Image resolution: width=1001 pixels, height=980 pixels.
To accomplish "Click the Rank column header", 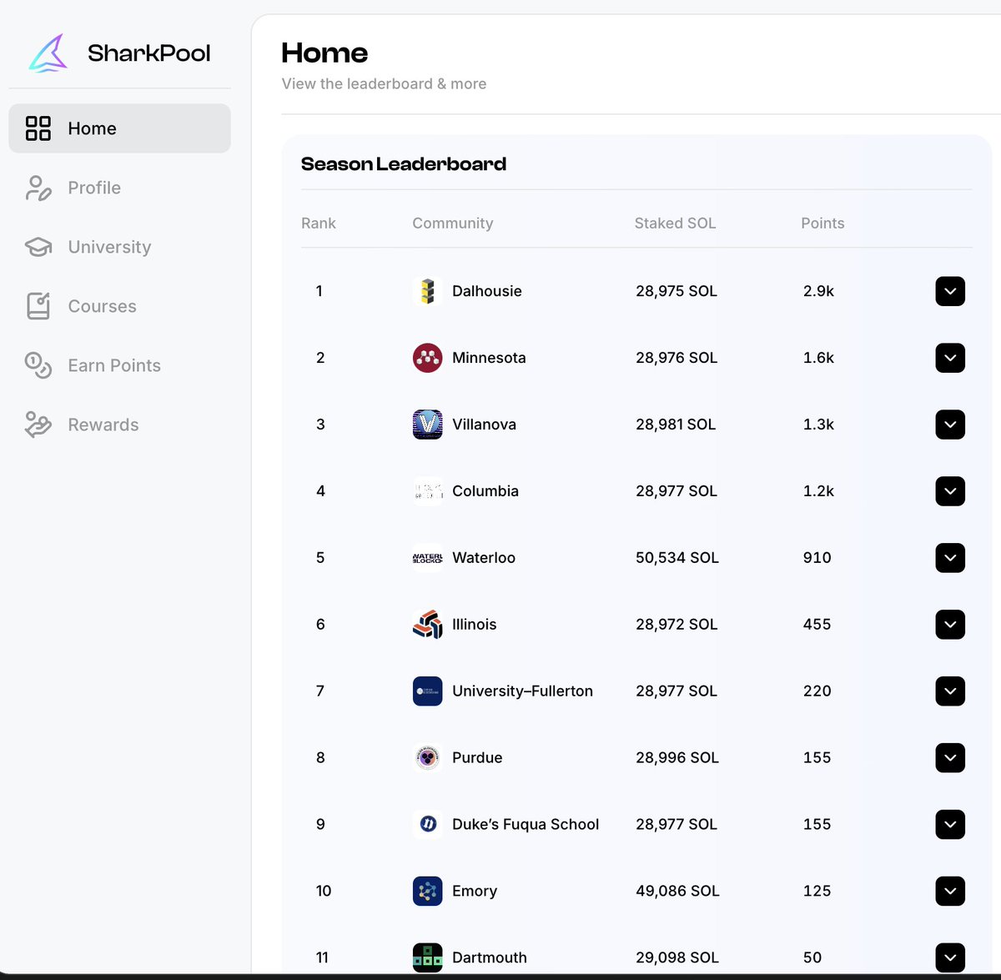I will pyautogui.click(x=319, y=224).
